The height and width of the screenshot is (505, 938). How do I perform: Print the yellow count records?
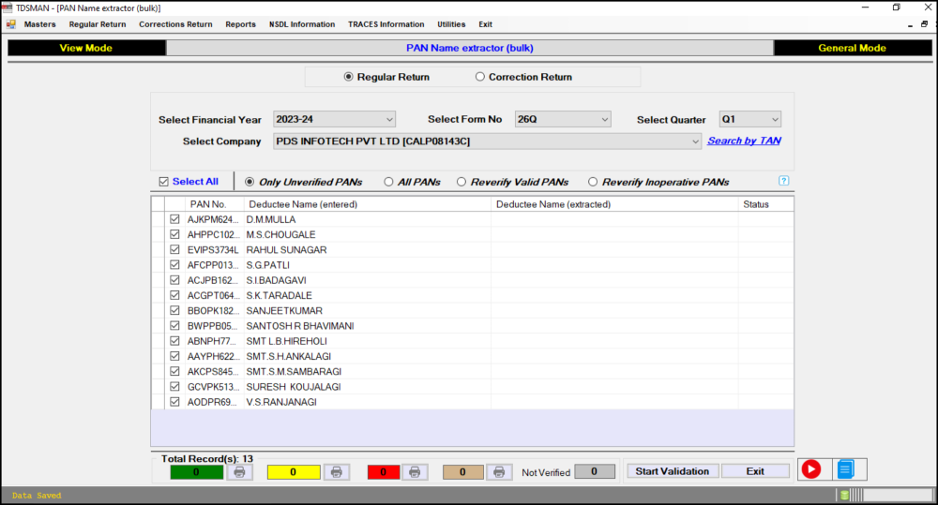tap(336, 472)
